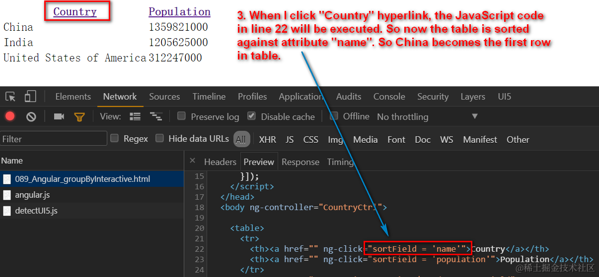The height and width of the screenshot is (277, 599).
Task: Select request 089_Angular_groupByInteractive.html
Action: 92,179
